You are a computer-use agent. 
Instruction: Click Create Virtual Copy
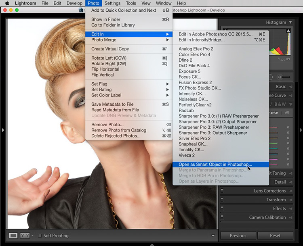click(x=129, y=49)
